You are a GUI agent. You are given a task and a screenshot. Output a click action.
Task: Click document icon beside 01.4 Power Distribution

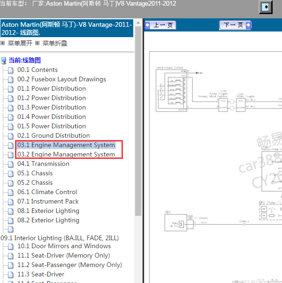point(11,117)
